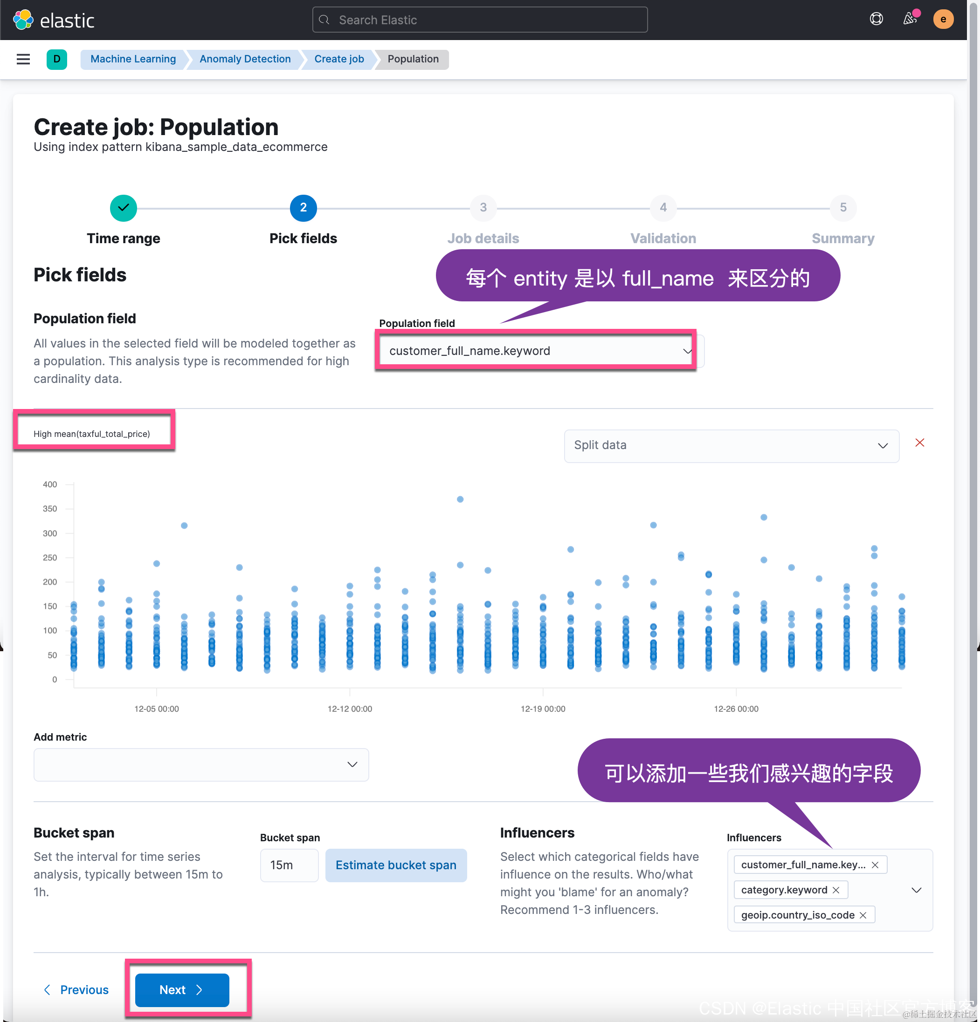Click the Next button
This screenshot has width=980, height=1022.
point(182,990)
